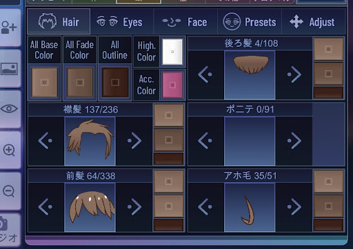Click the background image icon in sidebar
Image resolution: width=353 pixels, height=249 pixels.
click(x=9, y=69)
